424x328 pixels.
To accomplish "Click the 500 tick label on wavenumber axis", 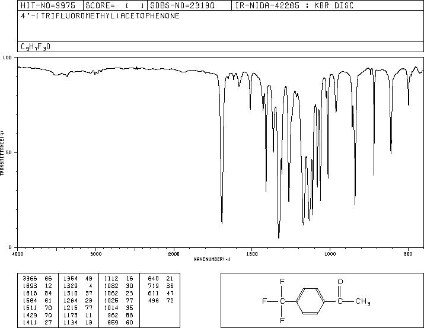I will pyautogui.click(x=409, y=254).
